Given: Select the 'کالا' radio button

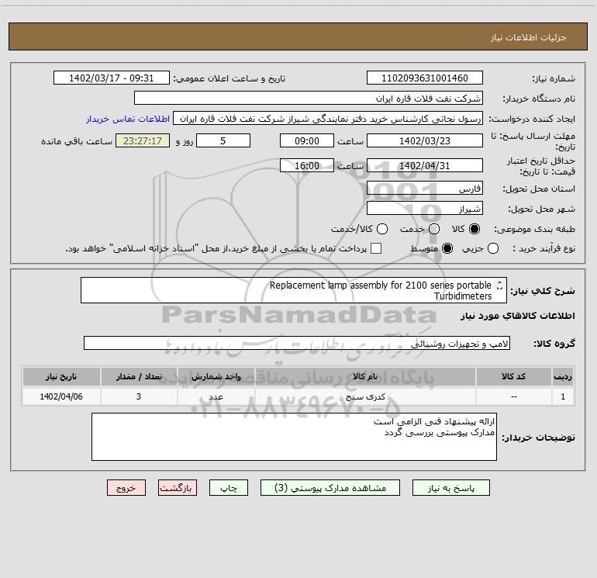Looking at the screenshot, I should pos(474,229).
